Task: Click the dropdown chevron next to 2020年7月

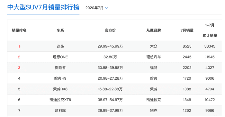Action: 106,8
